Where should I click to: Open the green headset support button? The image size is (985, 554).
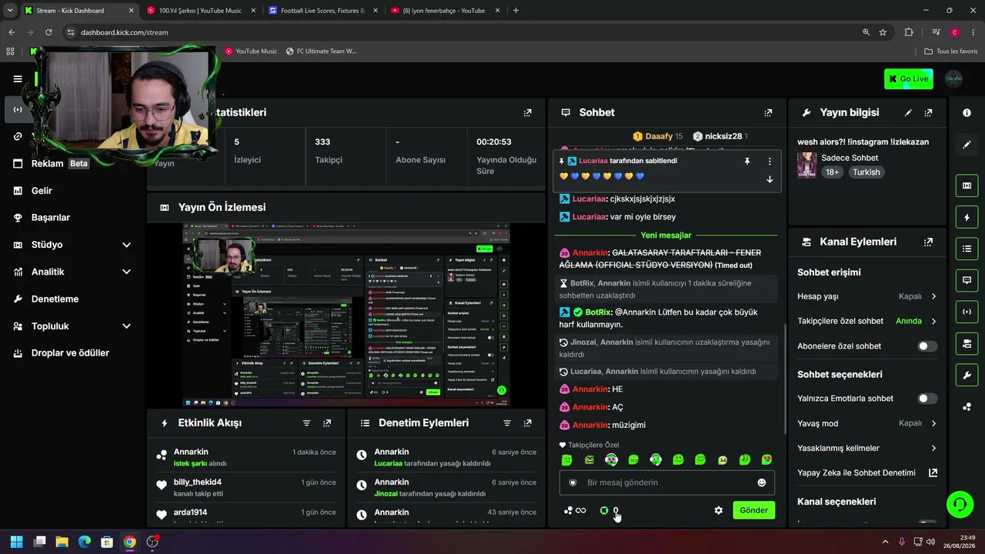coord(960,505)
